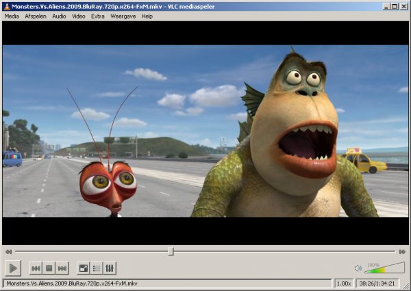Skip to the previous media item
The width and height of the screenshot is (411, 291).
(36, 268)
